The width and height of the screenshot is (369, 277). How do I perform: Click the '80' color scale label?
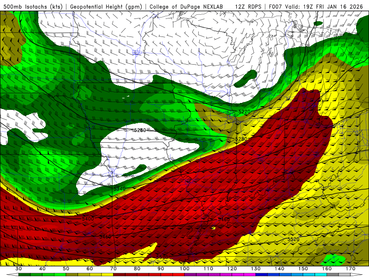pos(137,269)
